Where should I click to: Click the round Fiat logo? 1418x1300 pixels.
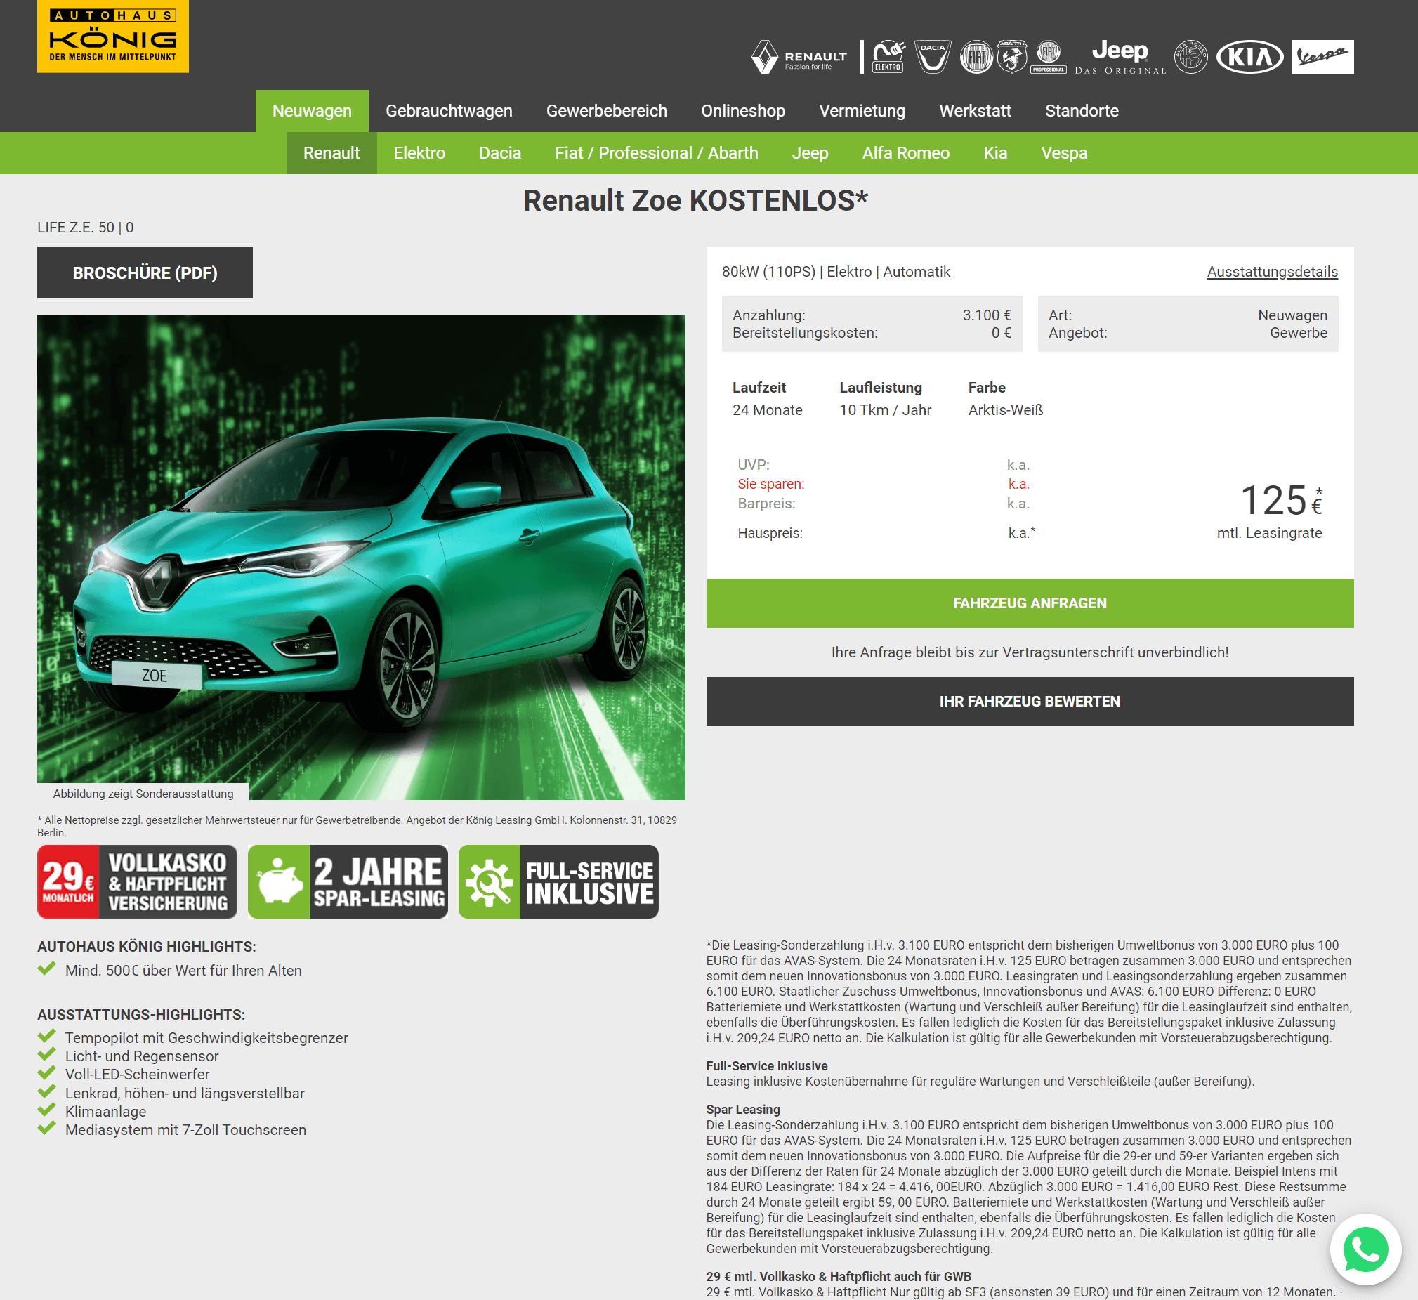point(977,57)
